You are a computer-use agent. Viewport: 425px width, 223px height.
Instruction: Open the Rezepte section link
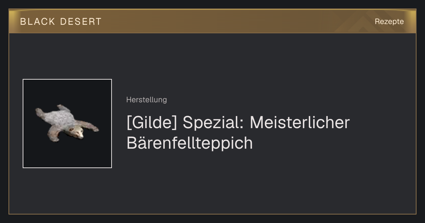click(389, 22)
